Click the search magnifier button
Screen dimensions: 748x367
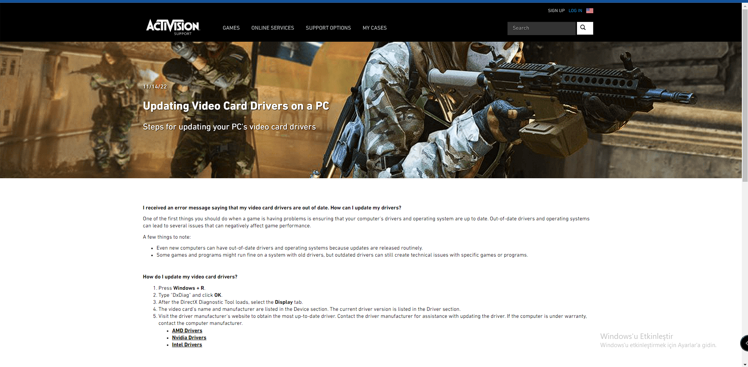coord(585,28)
